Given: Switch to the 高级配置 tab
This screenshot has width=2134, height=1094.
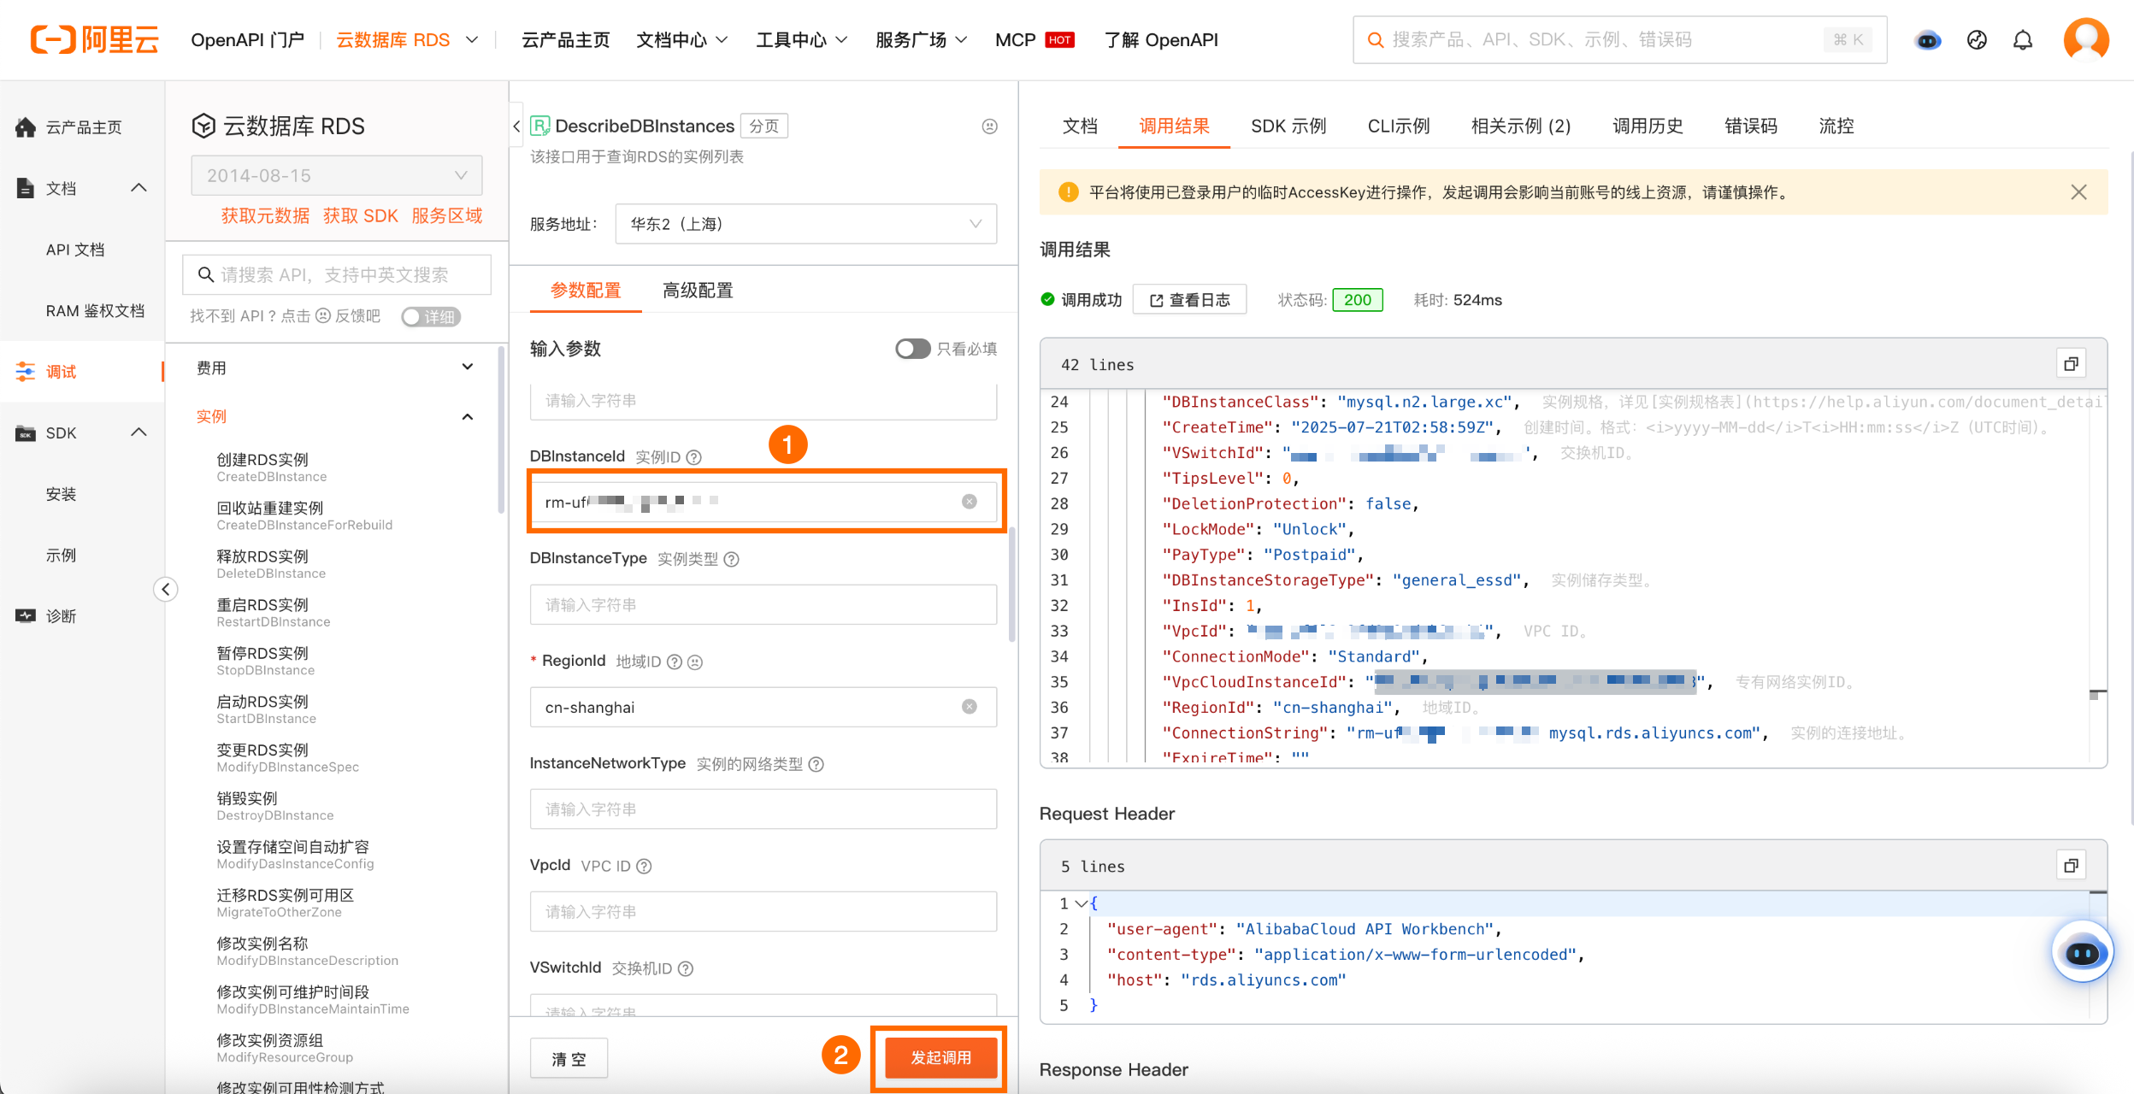Looking at the screenshot, I should tap(698, 291).
